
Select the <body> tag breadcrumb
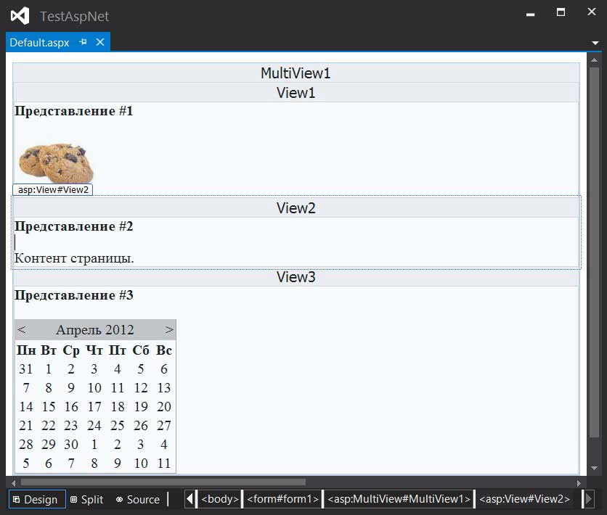219,499
